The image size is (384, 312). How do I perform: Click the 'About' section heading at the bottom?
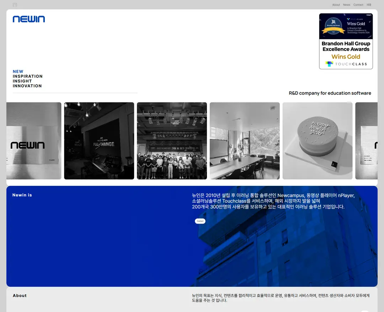pos(20,296)
